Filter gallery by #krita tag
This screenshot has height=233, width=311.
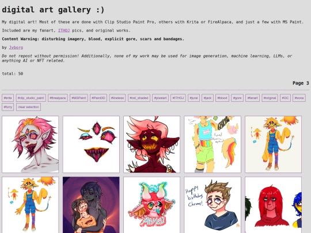pos(7,98)
